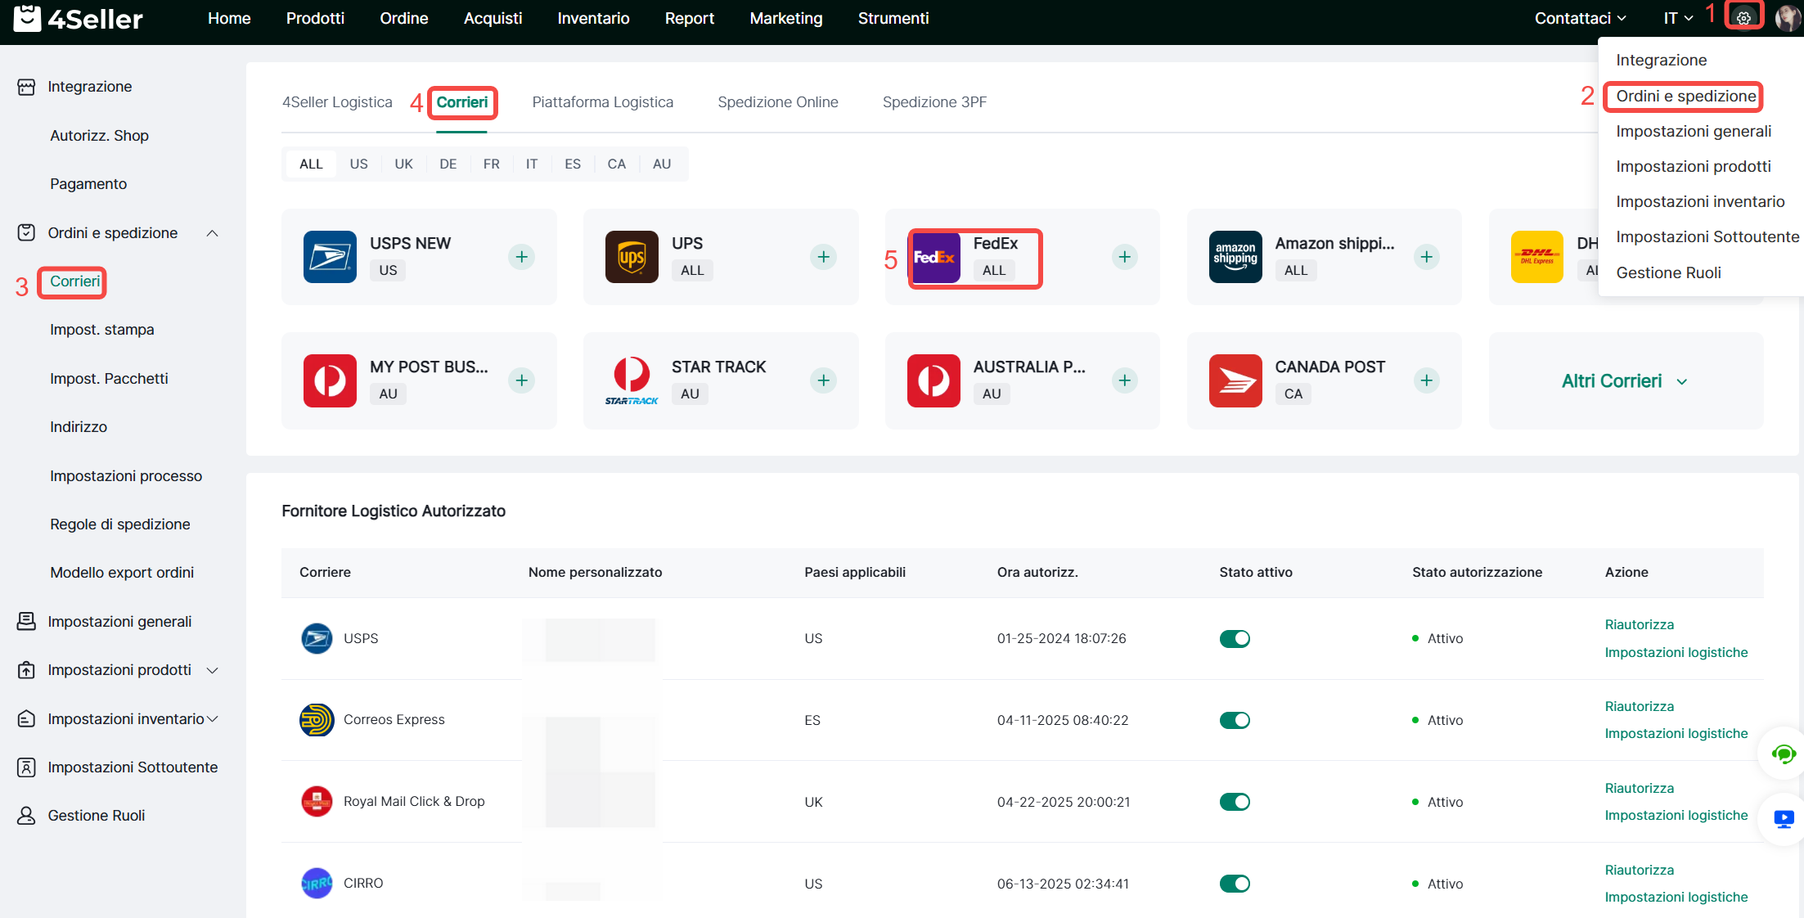Screen dimensions: 1804x918
Task: Click the plus icon for CANADA POST
Action: pos(1426,380)
